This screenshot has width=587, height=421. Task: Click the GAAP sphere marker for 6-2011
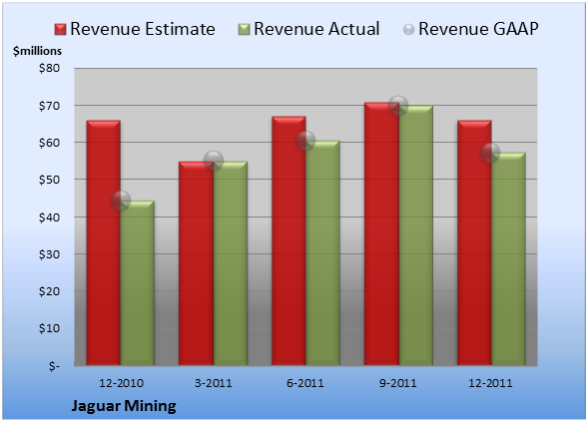tap(305, 141)
